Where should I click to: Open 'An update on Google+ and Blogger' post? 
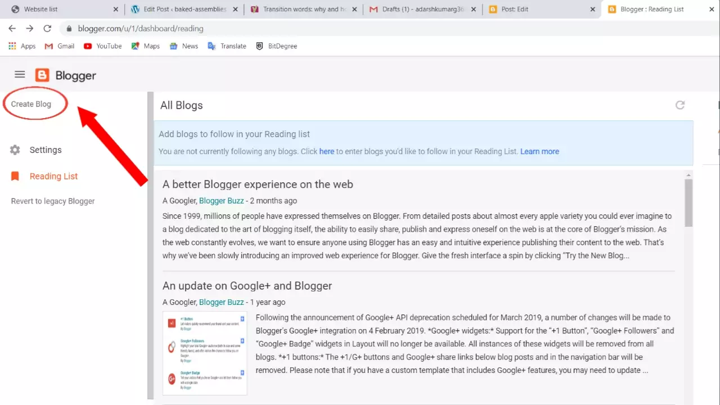click(247, 286)
